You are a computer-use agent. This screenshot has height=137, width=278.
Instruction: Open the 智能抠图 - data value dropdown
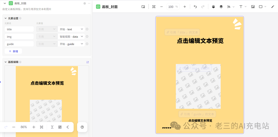(x=71, y=37)
